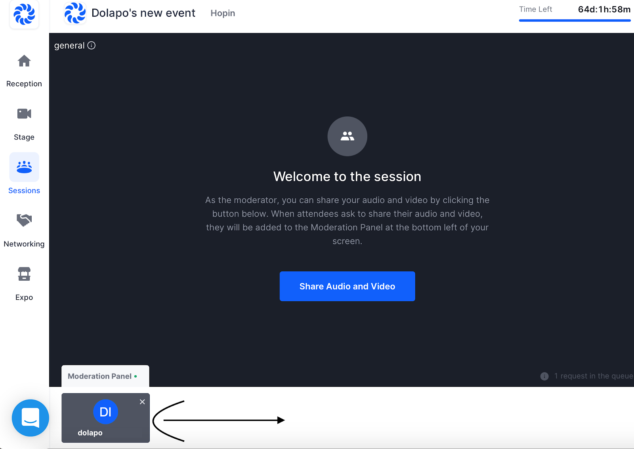Viewport: 634px width, 449px height.
Task: Click Share Audio and Video button
Action: (x=347, y=286)
